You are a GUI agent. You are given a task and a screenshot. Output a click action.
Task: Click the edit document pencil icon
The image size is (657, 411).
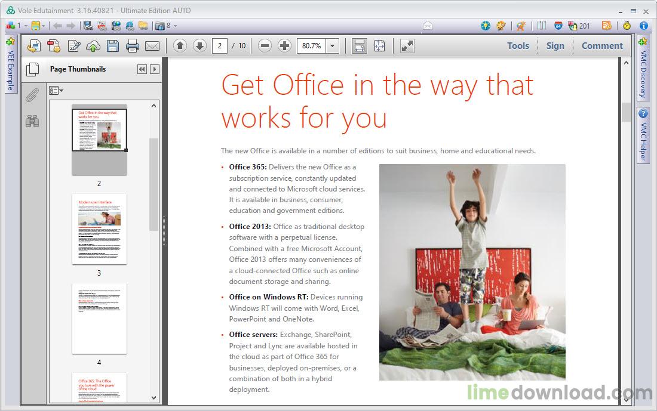(x=73, y=45)
